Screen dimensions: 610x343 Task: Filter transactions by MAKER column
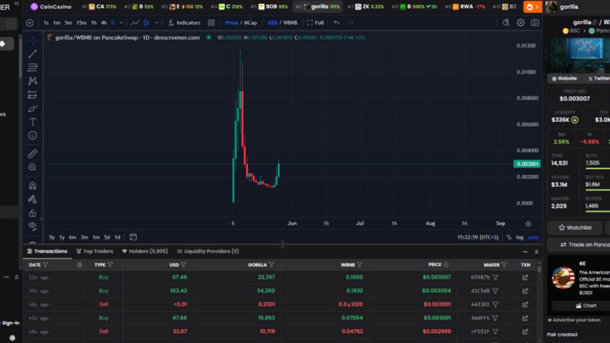point(504,265)
